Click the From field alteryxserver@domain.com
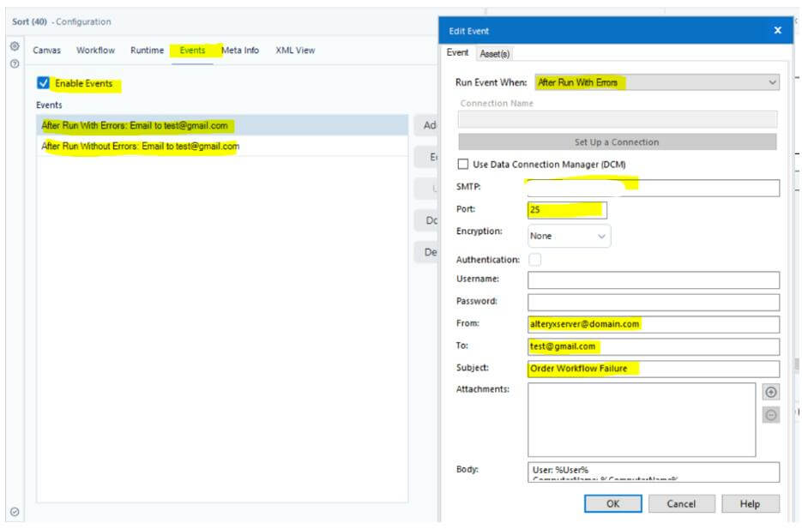The height and width of the screenshot is (529, 802). point(653,324)
